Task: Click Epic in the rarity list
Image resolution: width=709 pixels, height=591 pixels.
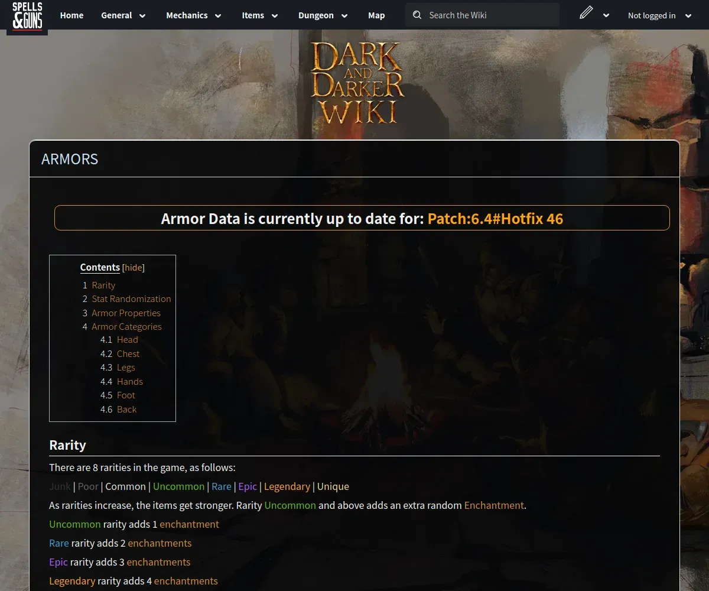Action: [x=248, y=486]
